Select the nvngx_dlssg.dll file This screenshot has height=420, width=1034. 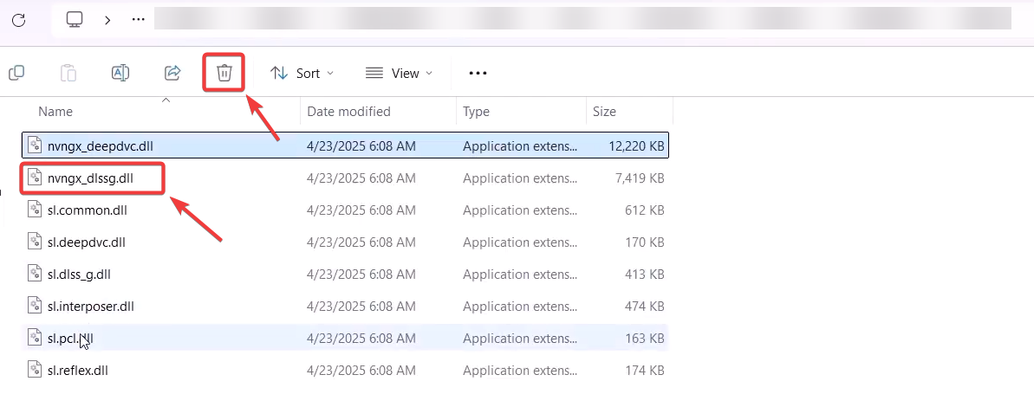[90, 178]
